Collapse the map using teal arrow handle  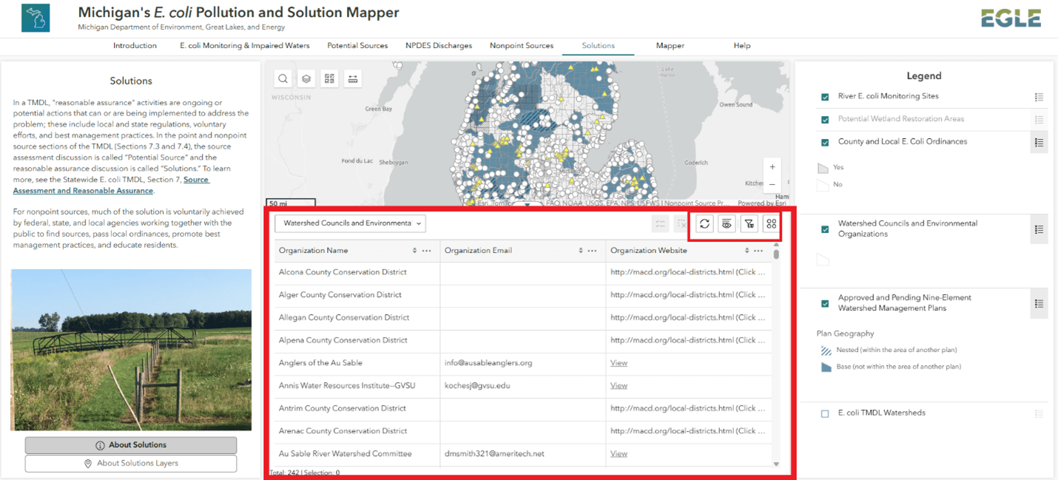pos(528,205)
